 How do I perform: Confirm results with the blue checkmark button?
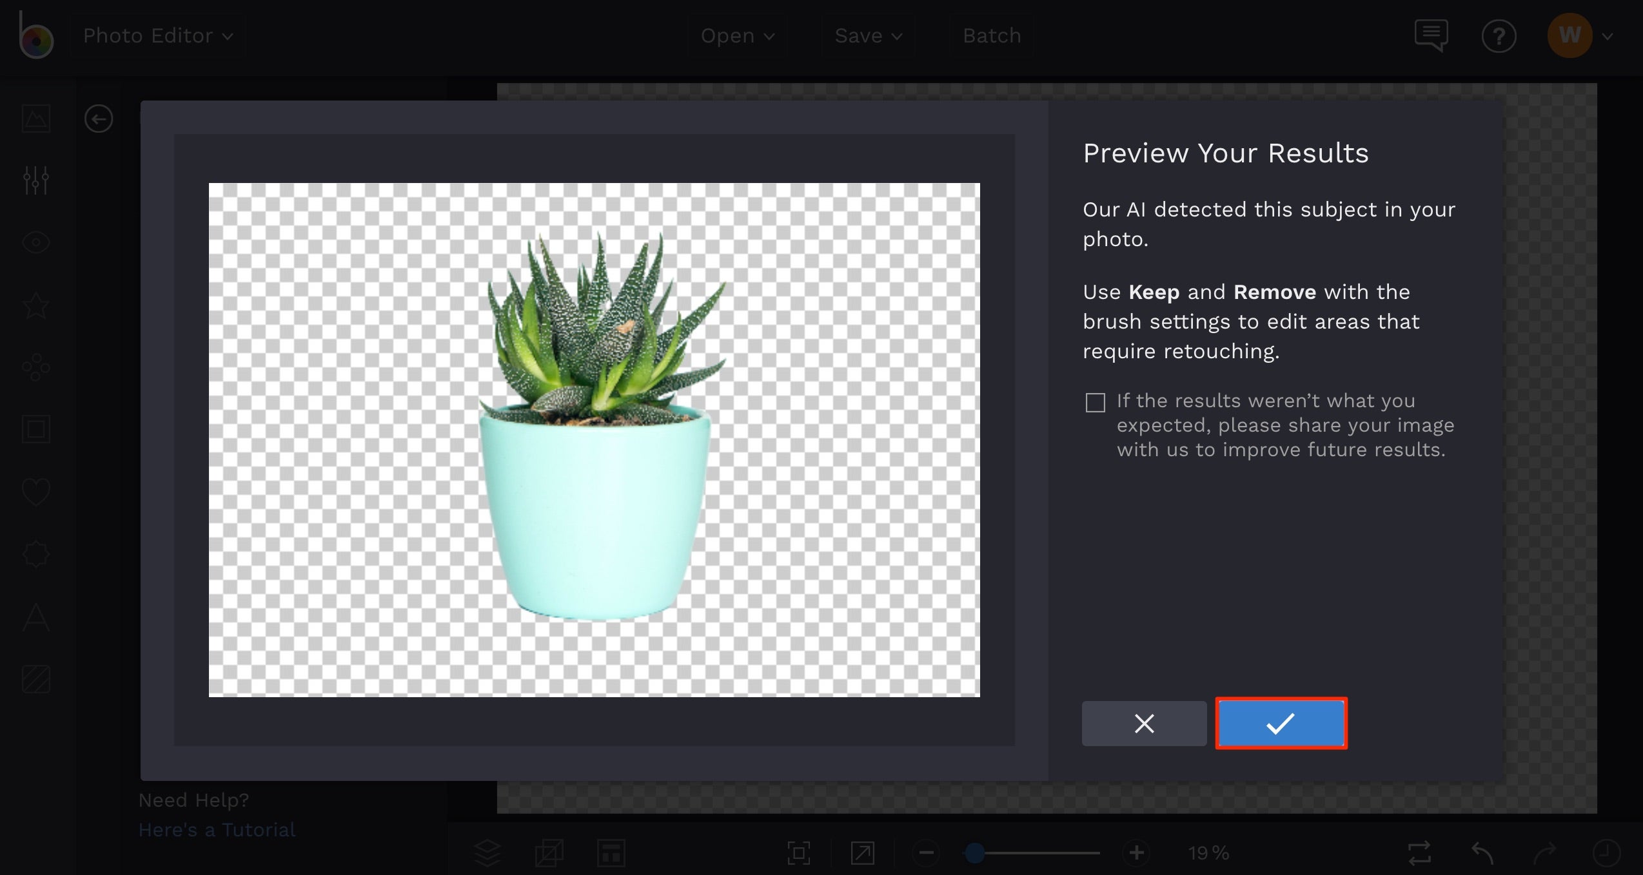point(1281,724)
